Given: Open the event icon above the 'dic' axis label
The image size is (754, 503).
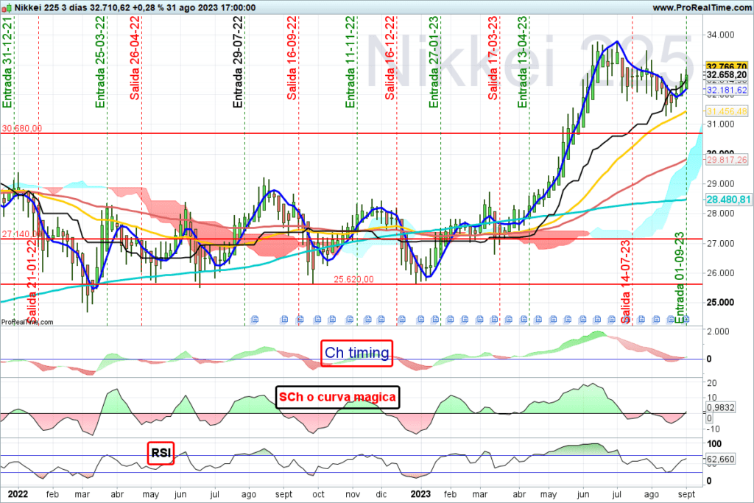Looking at the screenshot, I should click(381, 320).
